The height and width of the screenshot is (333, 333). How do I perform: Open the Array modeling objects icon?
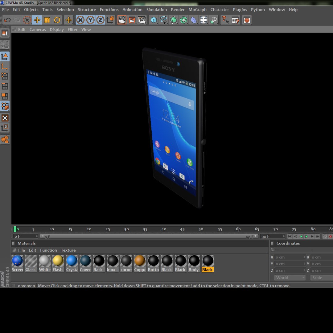click(x=183, y=20)
